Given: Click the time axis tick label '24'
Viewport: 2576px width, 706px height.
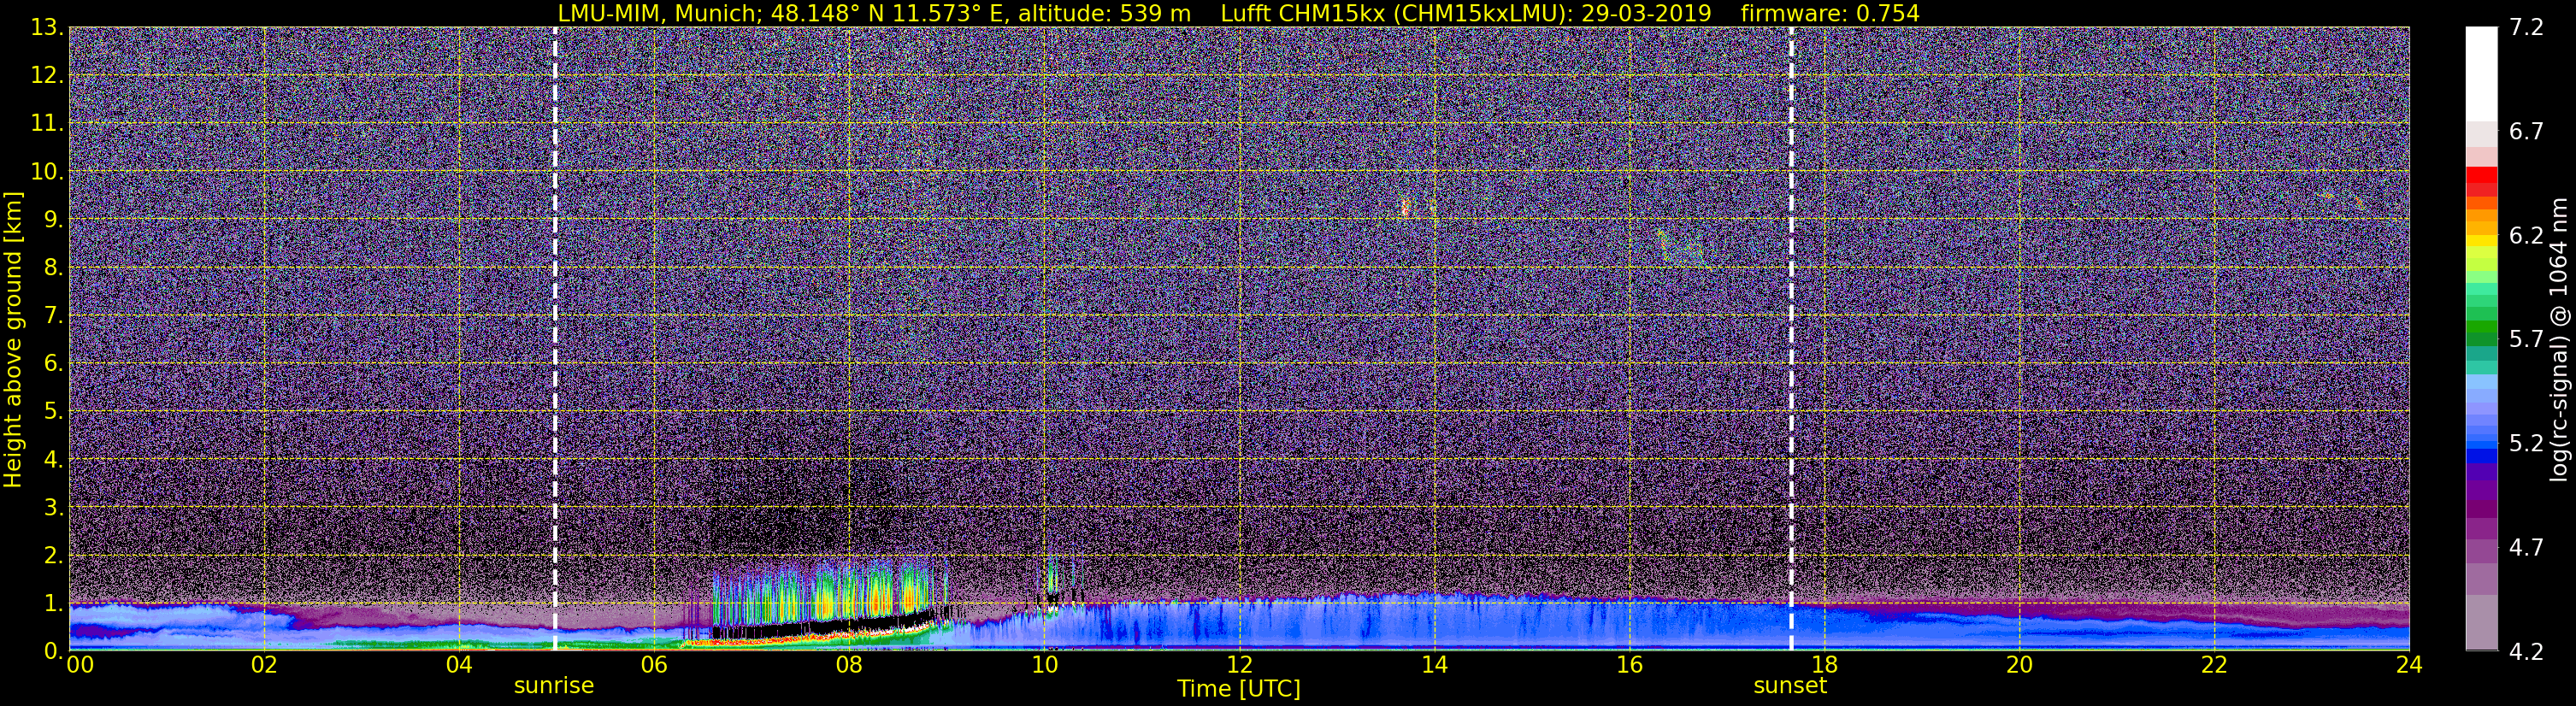Looking at the screenshot, I should coord(2409,666).
